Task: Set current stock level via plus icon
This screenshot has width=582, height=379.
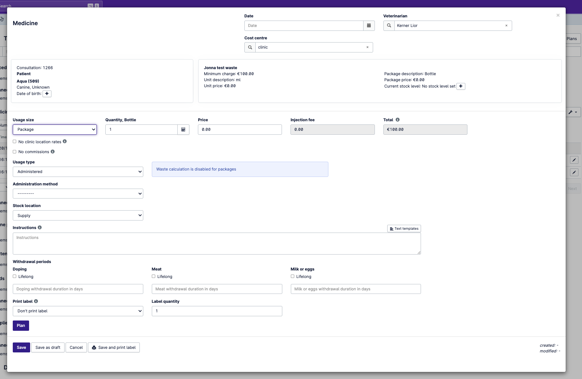Action: [x=461, y=86]
